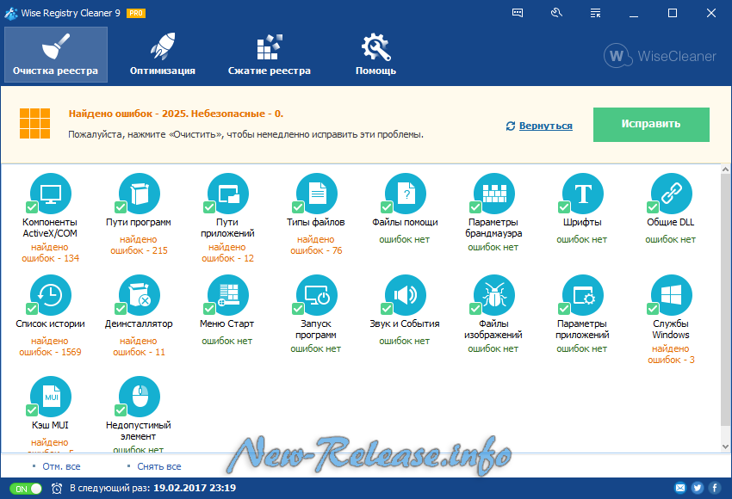Viewport: 732px width, 499px height.
Task: Open the Помощь tab
Action: 375,54
